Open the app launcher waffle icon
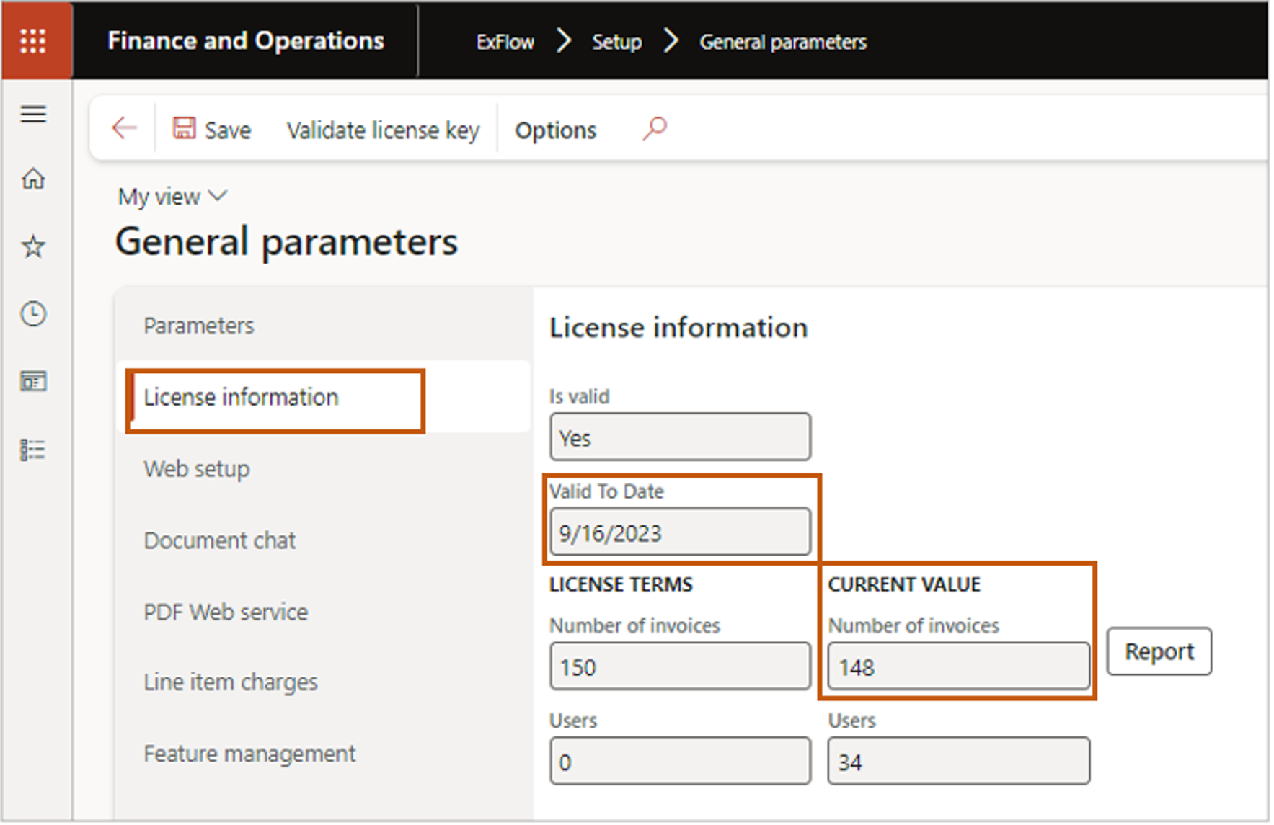1274x825 pixels. [33, 41]
